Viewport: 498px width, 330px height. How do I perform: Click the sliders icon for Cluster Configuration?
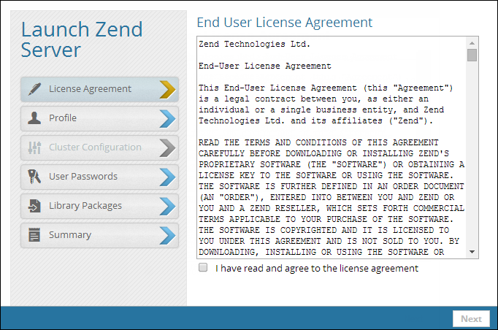coord(34,147)
